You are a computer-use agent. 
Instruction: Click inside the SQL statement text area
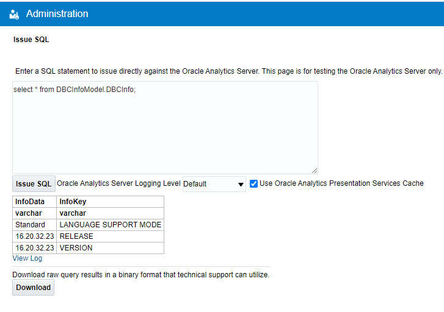click(x=165, y=127)
